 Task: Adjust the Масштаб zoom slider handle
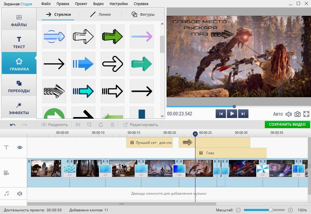(271, 210)
